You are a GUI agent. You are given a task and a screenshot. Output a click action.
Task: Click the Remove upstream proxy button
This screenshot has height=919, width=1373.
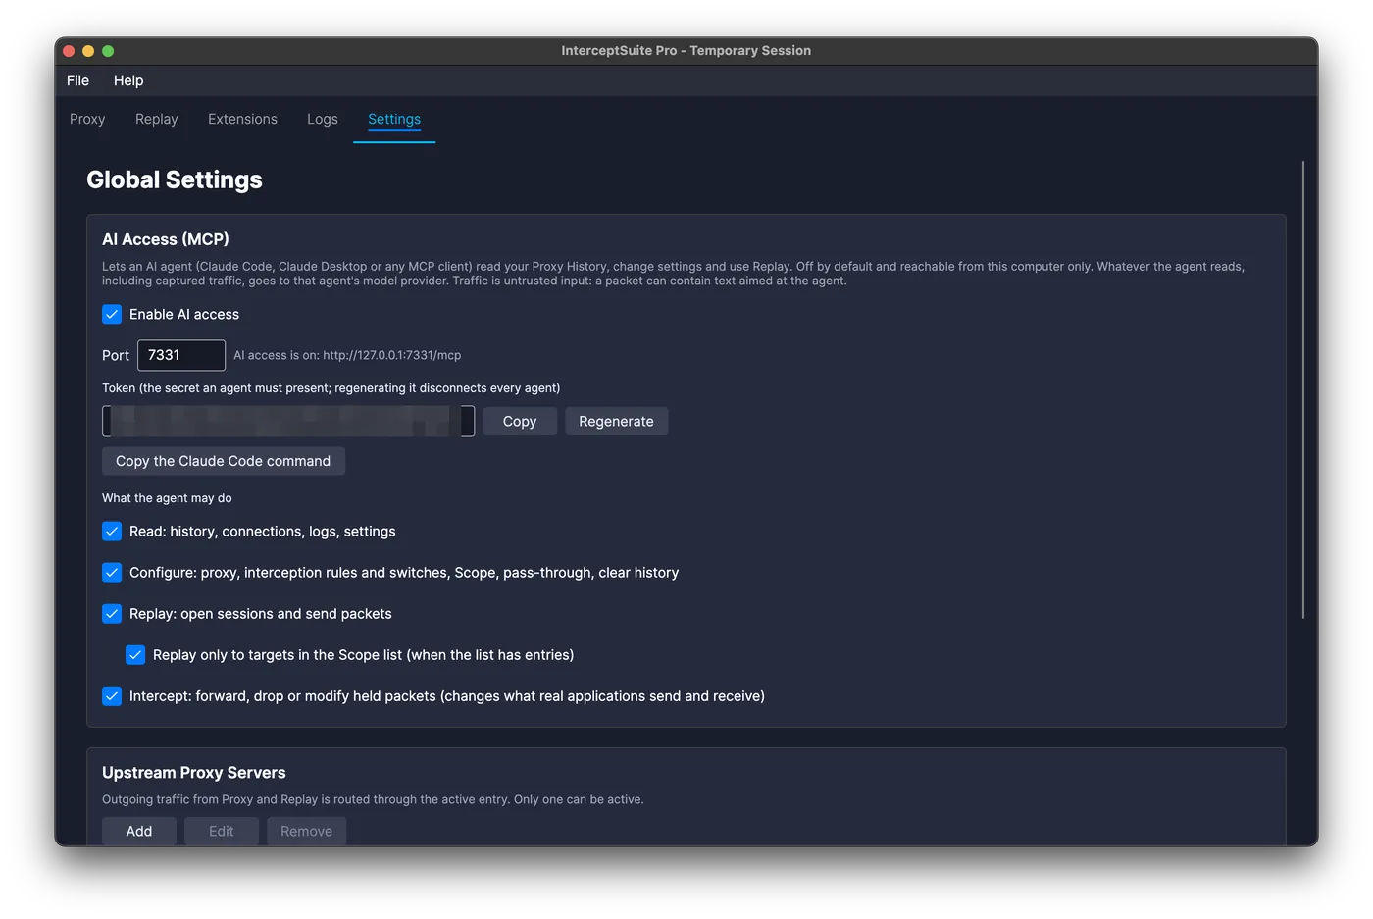coord(306,831)
